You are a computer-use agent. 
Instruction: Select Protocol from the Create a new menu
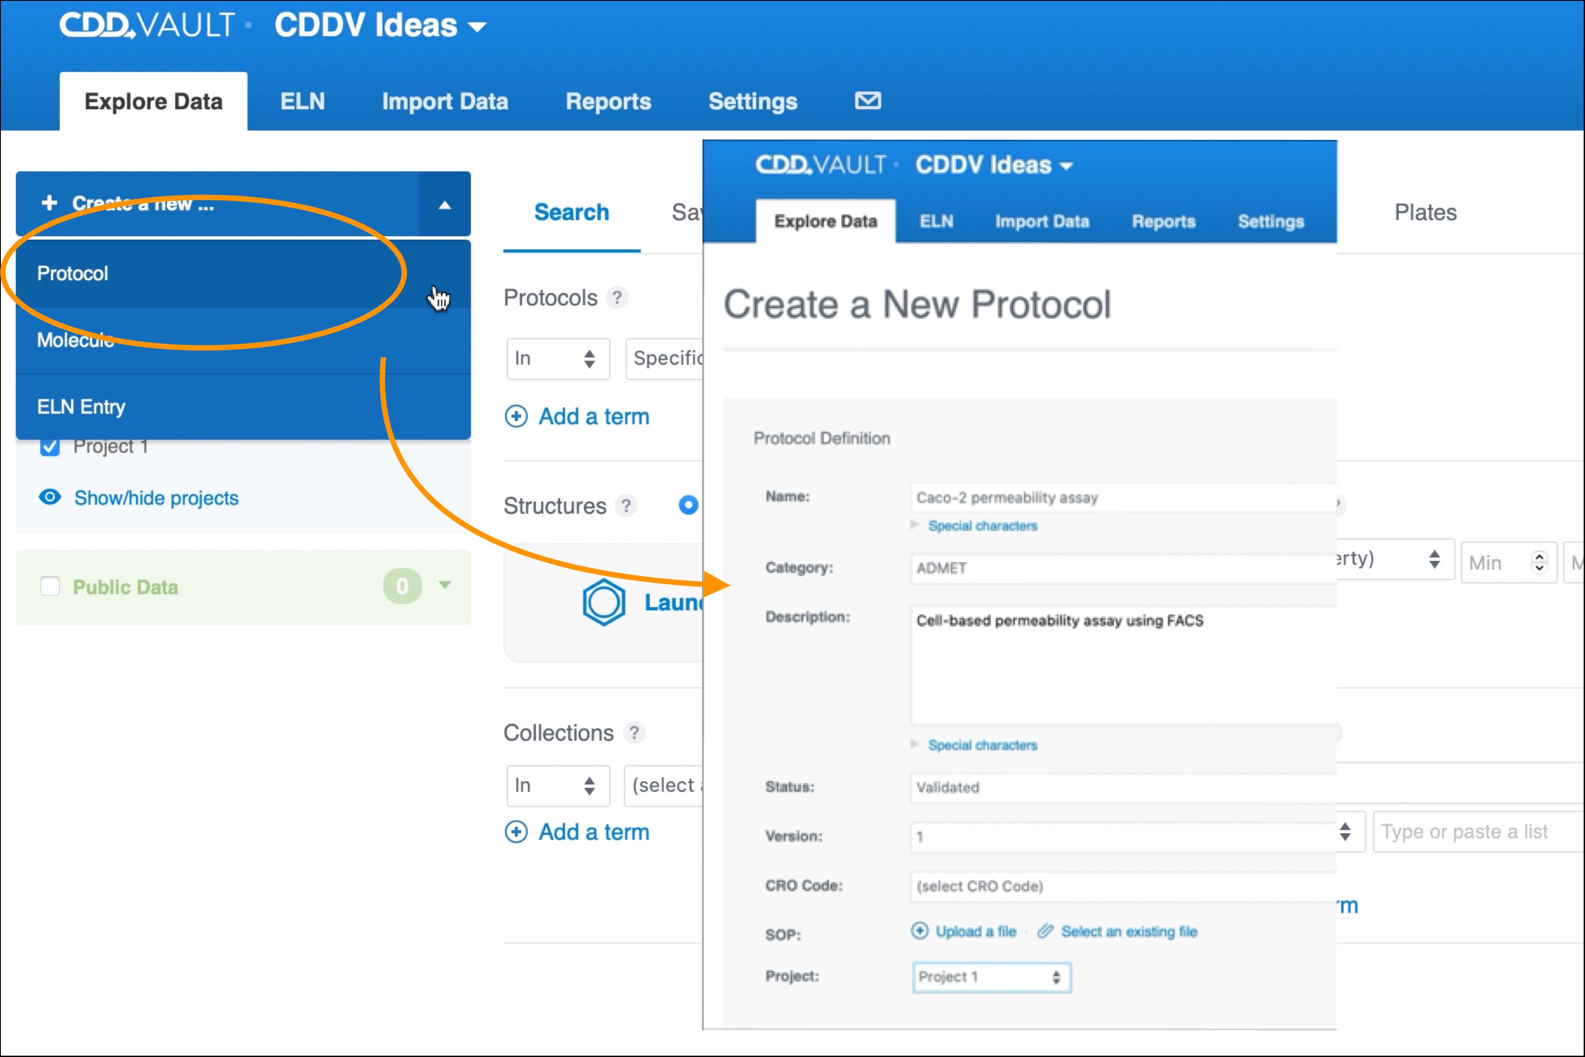243,274
